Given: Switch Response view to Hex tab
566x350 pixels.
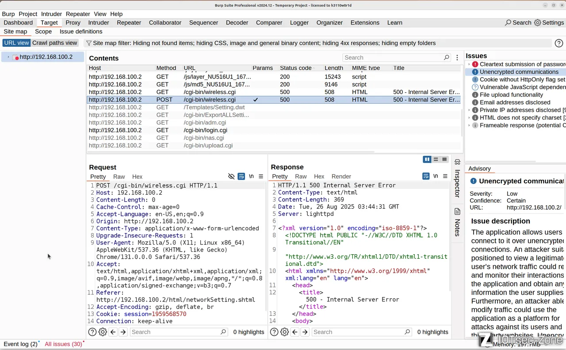Looking at the screenshot, I should tap(319, 177).
